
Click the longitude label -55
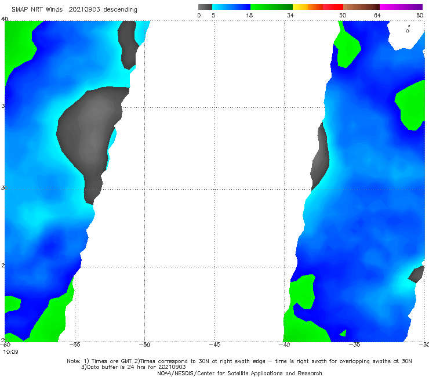coord(75,345)
